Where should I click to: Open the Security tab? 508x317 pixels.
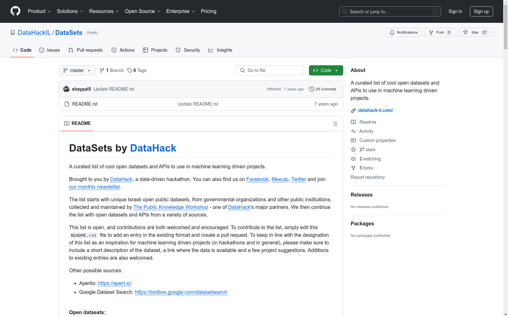[188, 50]
